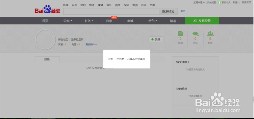Open the 知道 link above search box
Viewport: 254px width, 119px height.
[x=92, y=5]
